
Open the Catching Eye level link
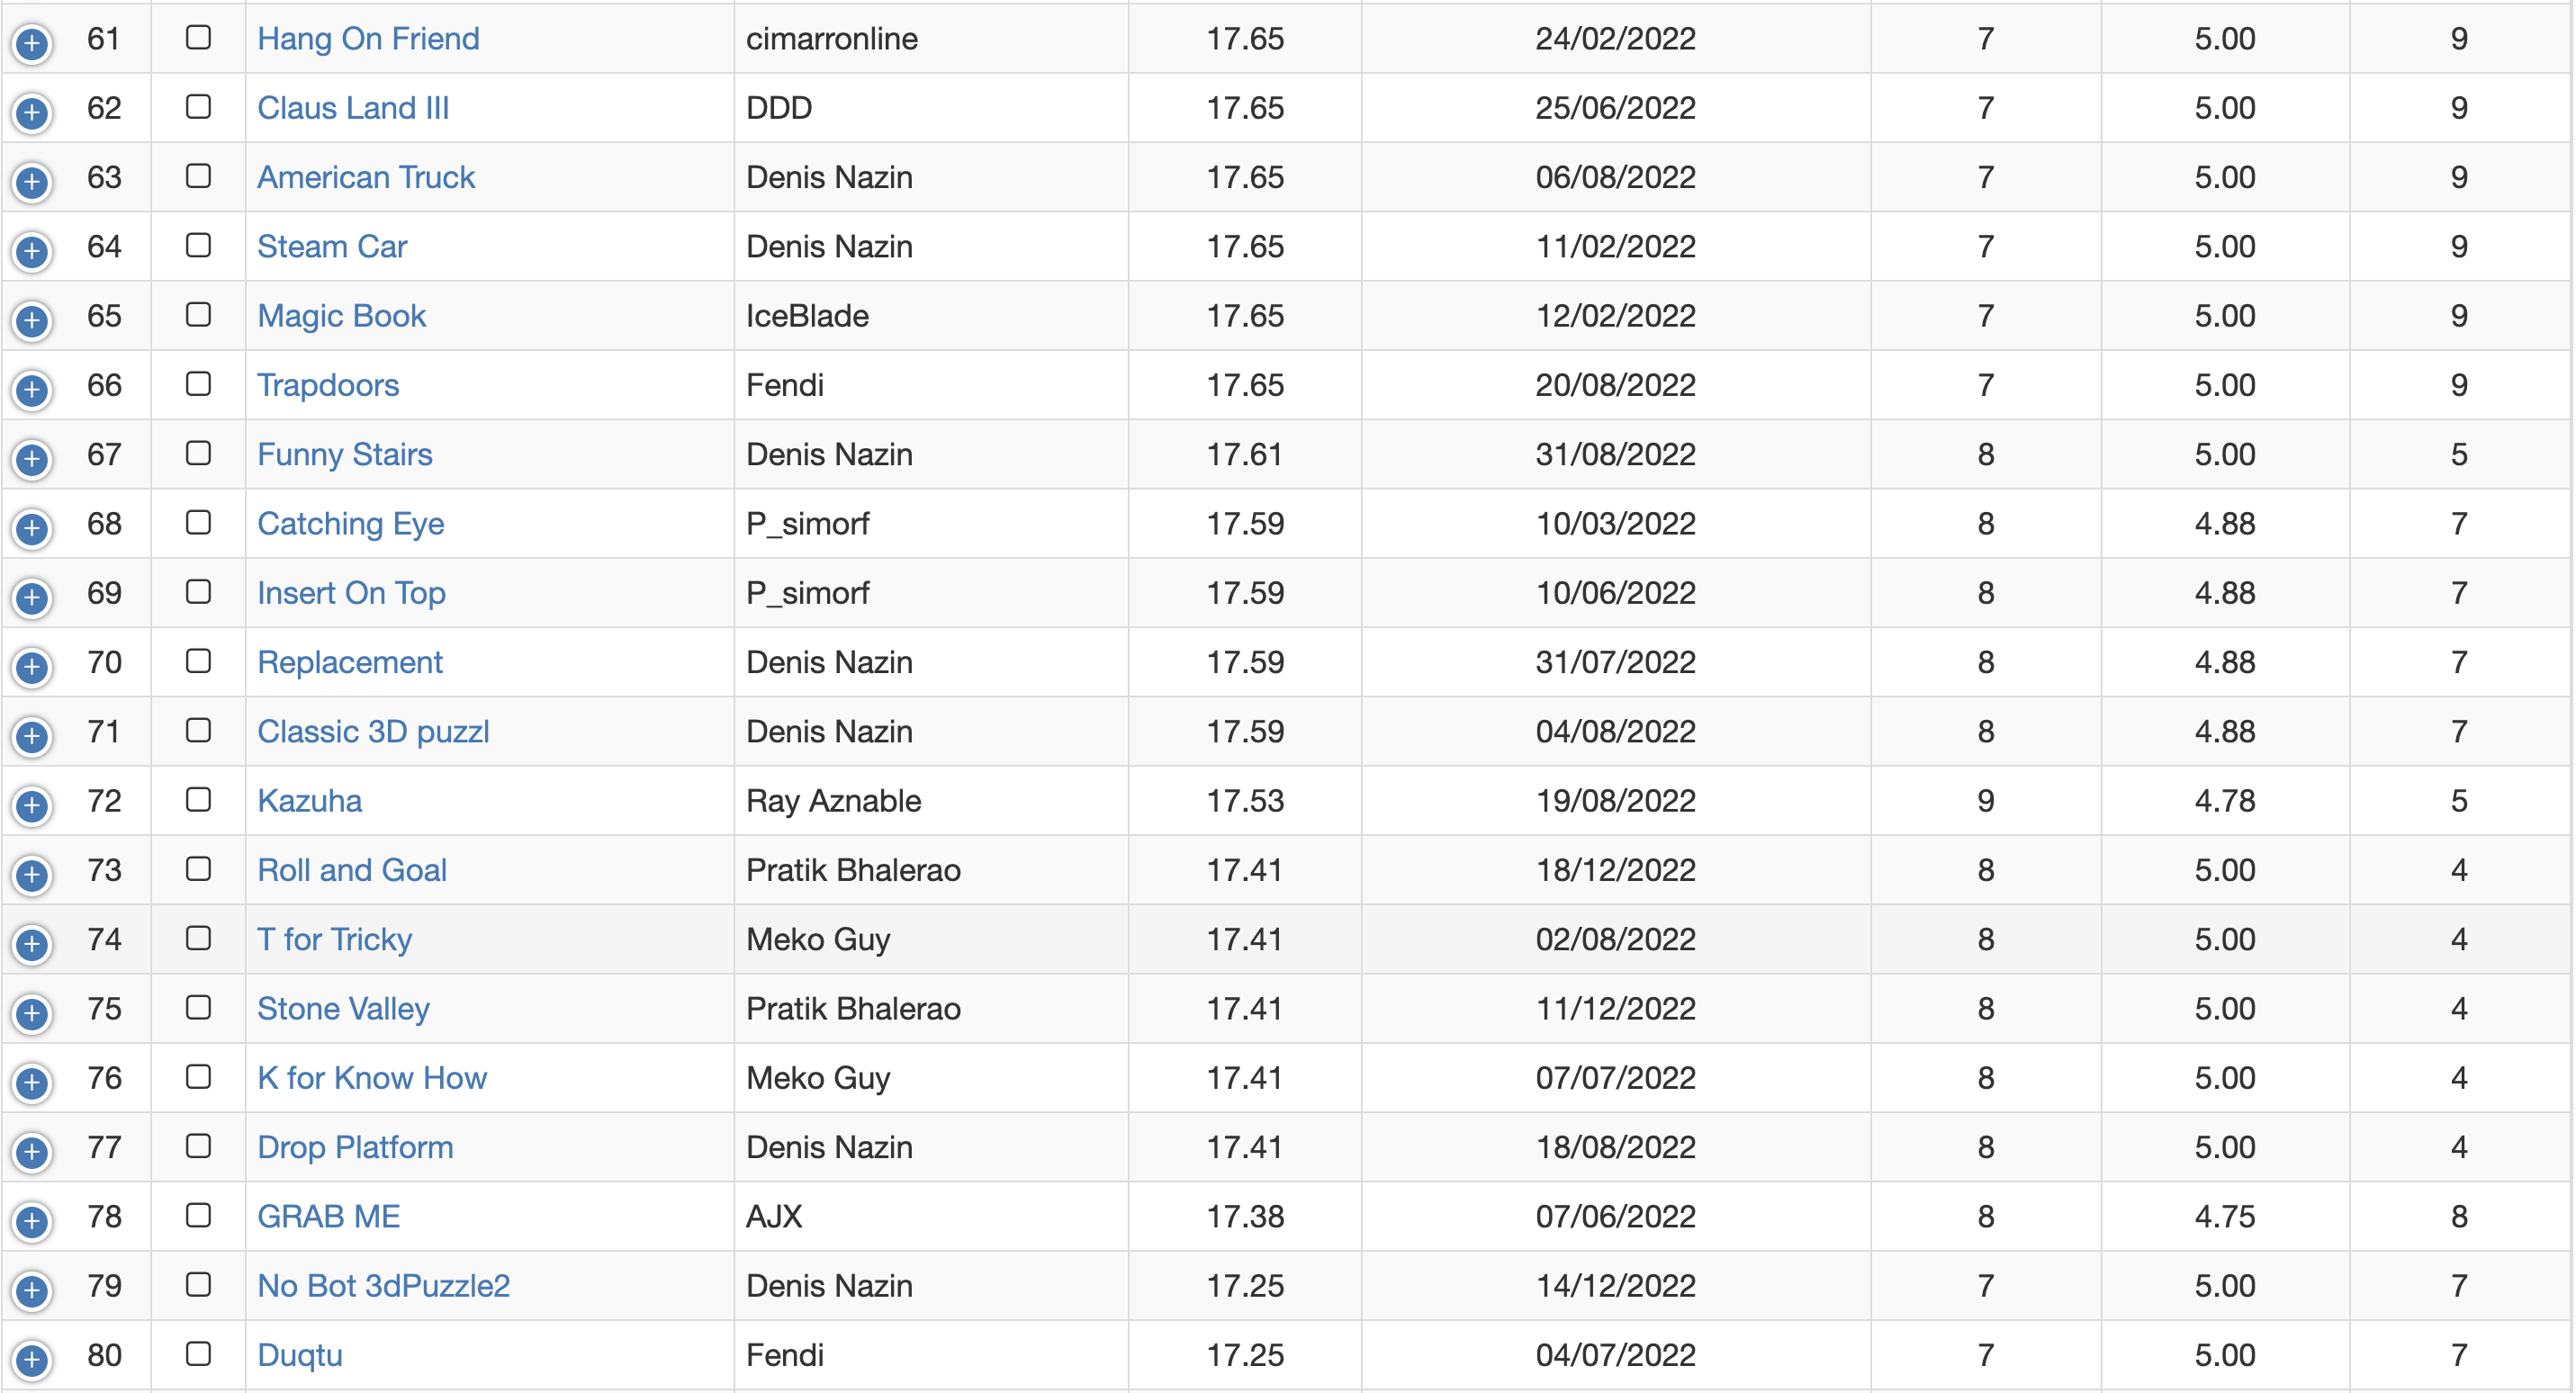point(350,524)
